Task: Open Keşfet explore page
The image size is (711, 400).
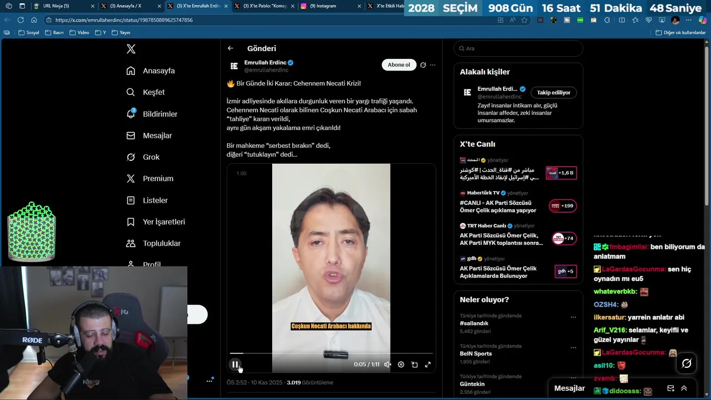Action: pos(146,92)
